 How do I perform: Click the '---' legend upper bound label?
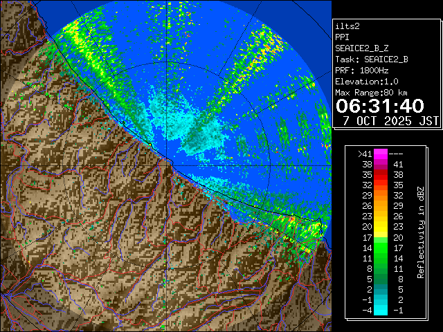click(397, 154)
